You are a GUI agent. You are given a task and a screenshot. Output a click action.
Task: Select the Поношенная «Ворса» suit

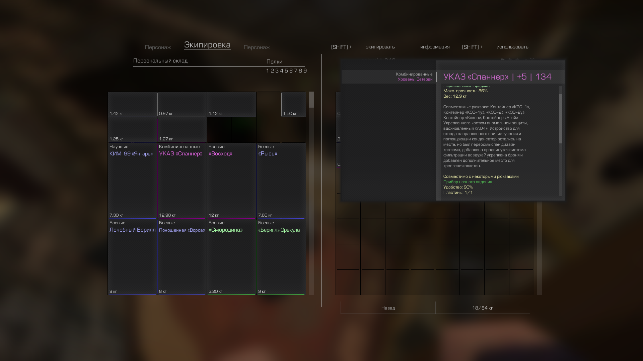click(182, 257)
